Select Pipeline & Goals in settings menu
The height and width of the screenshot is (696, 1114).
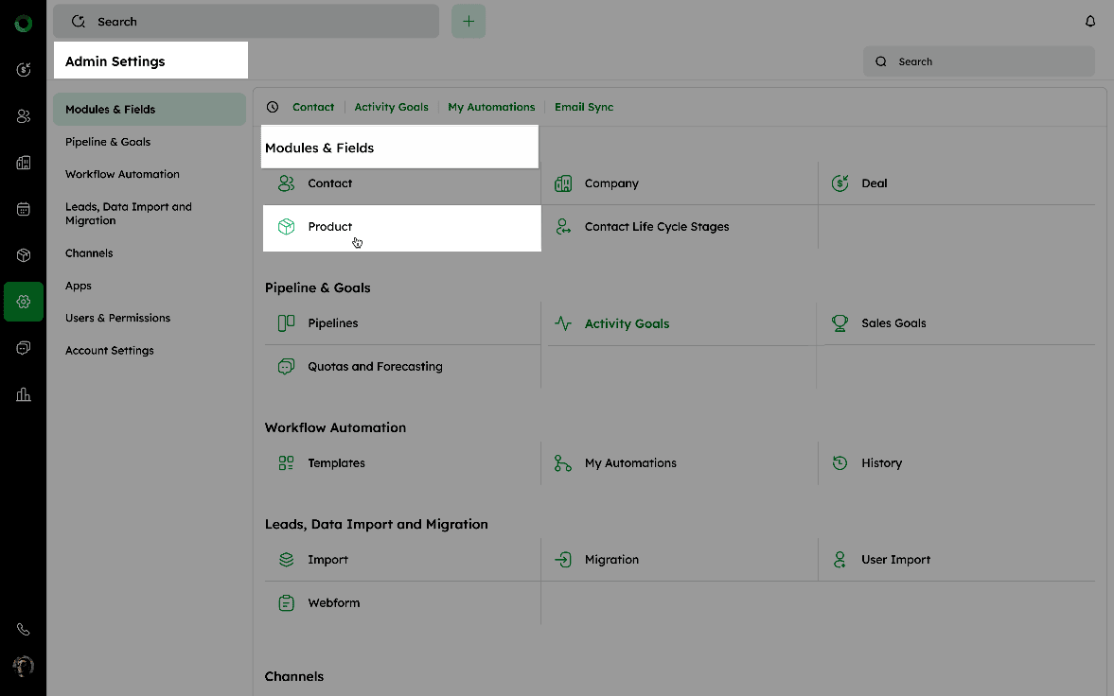(108, 142)
